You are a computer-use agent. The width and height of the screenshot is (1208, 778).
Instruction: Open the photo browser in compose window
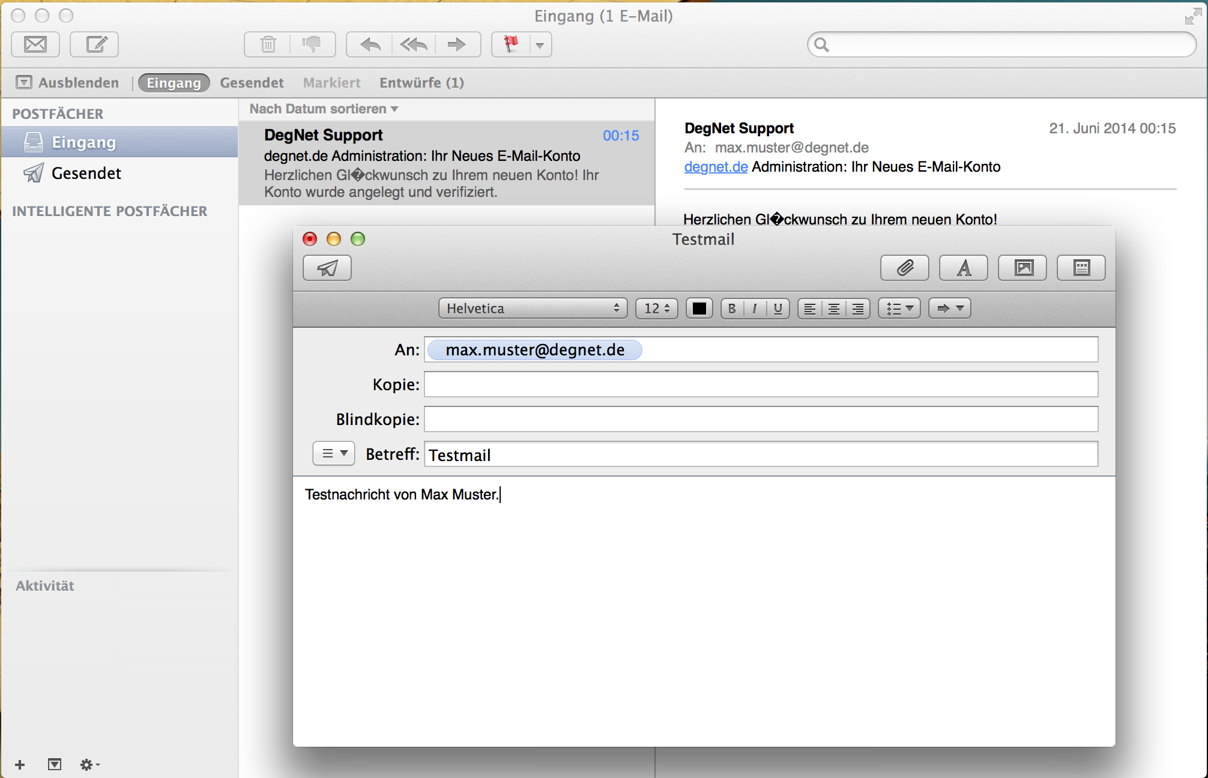coord(1022,268)
